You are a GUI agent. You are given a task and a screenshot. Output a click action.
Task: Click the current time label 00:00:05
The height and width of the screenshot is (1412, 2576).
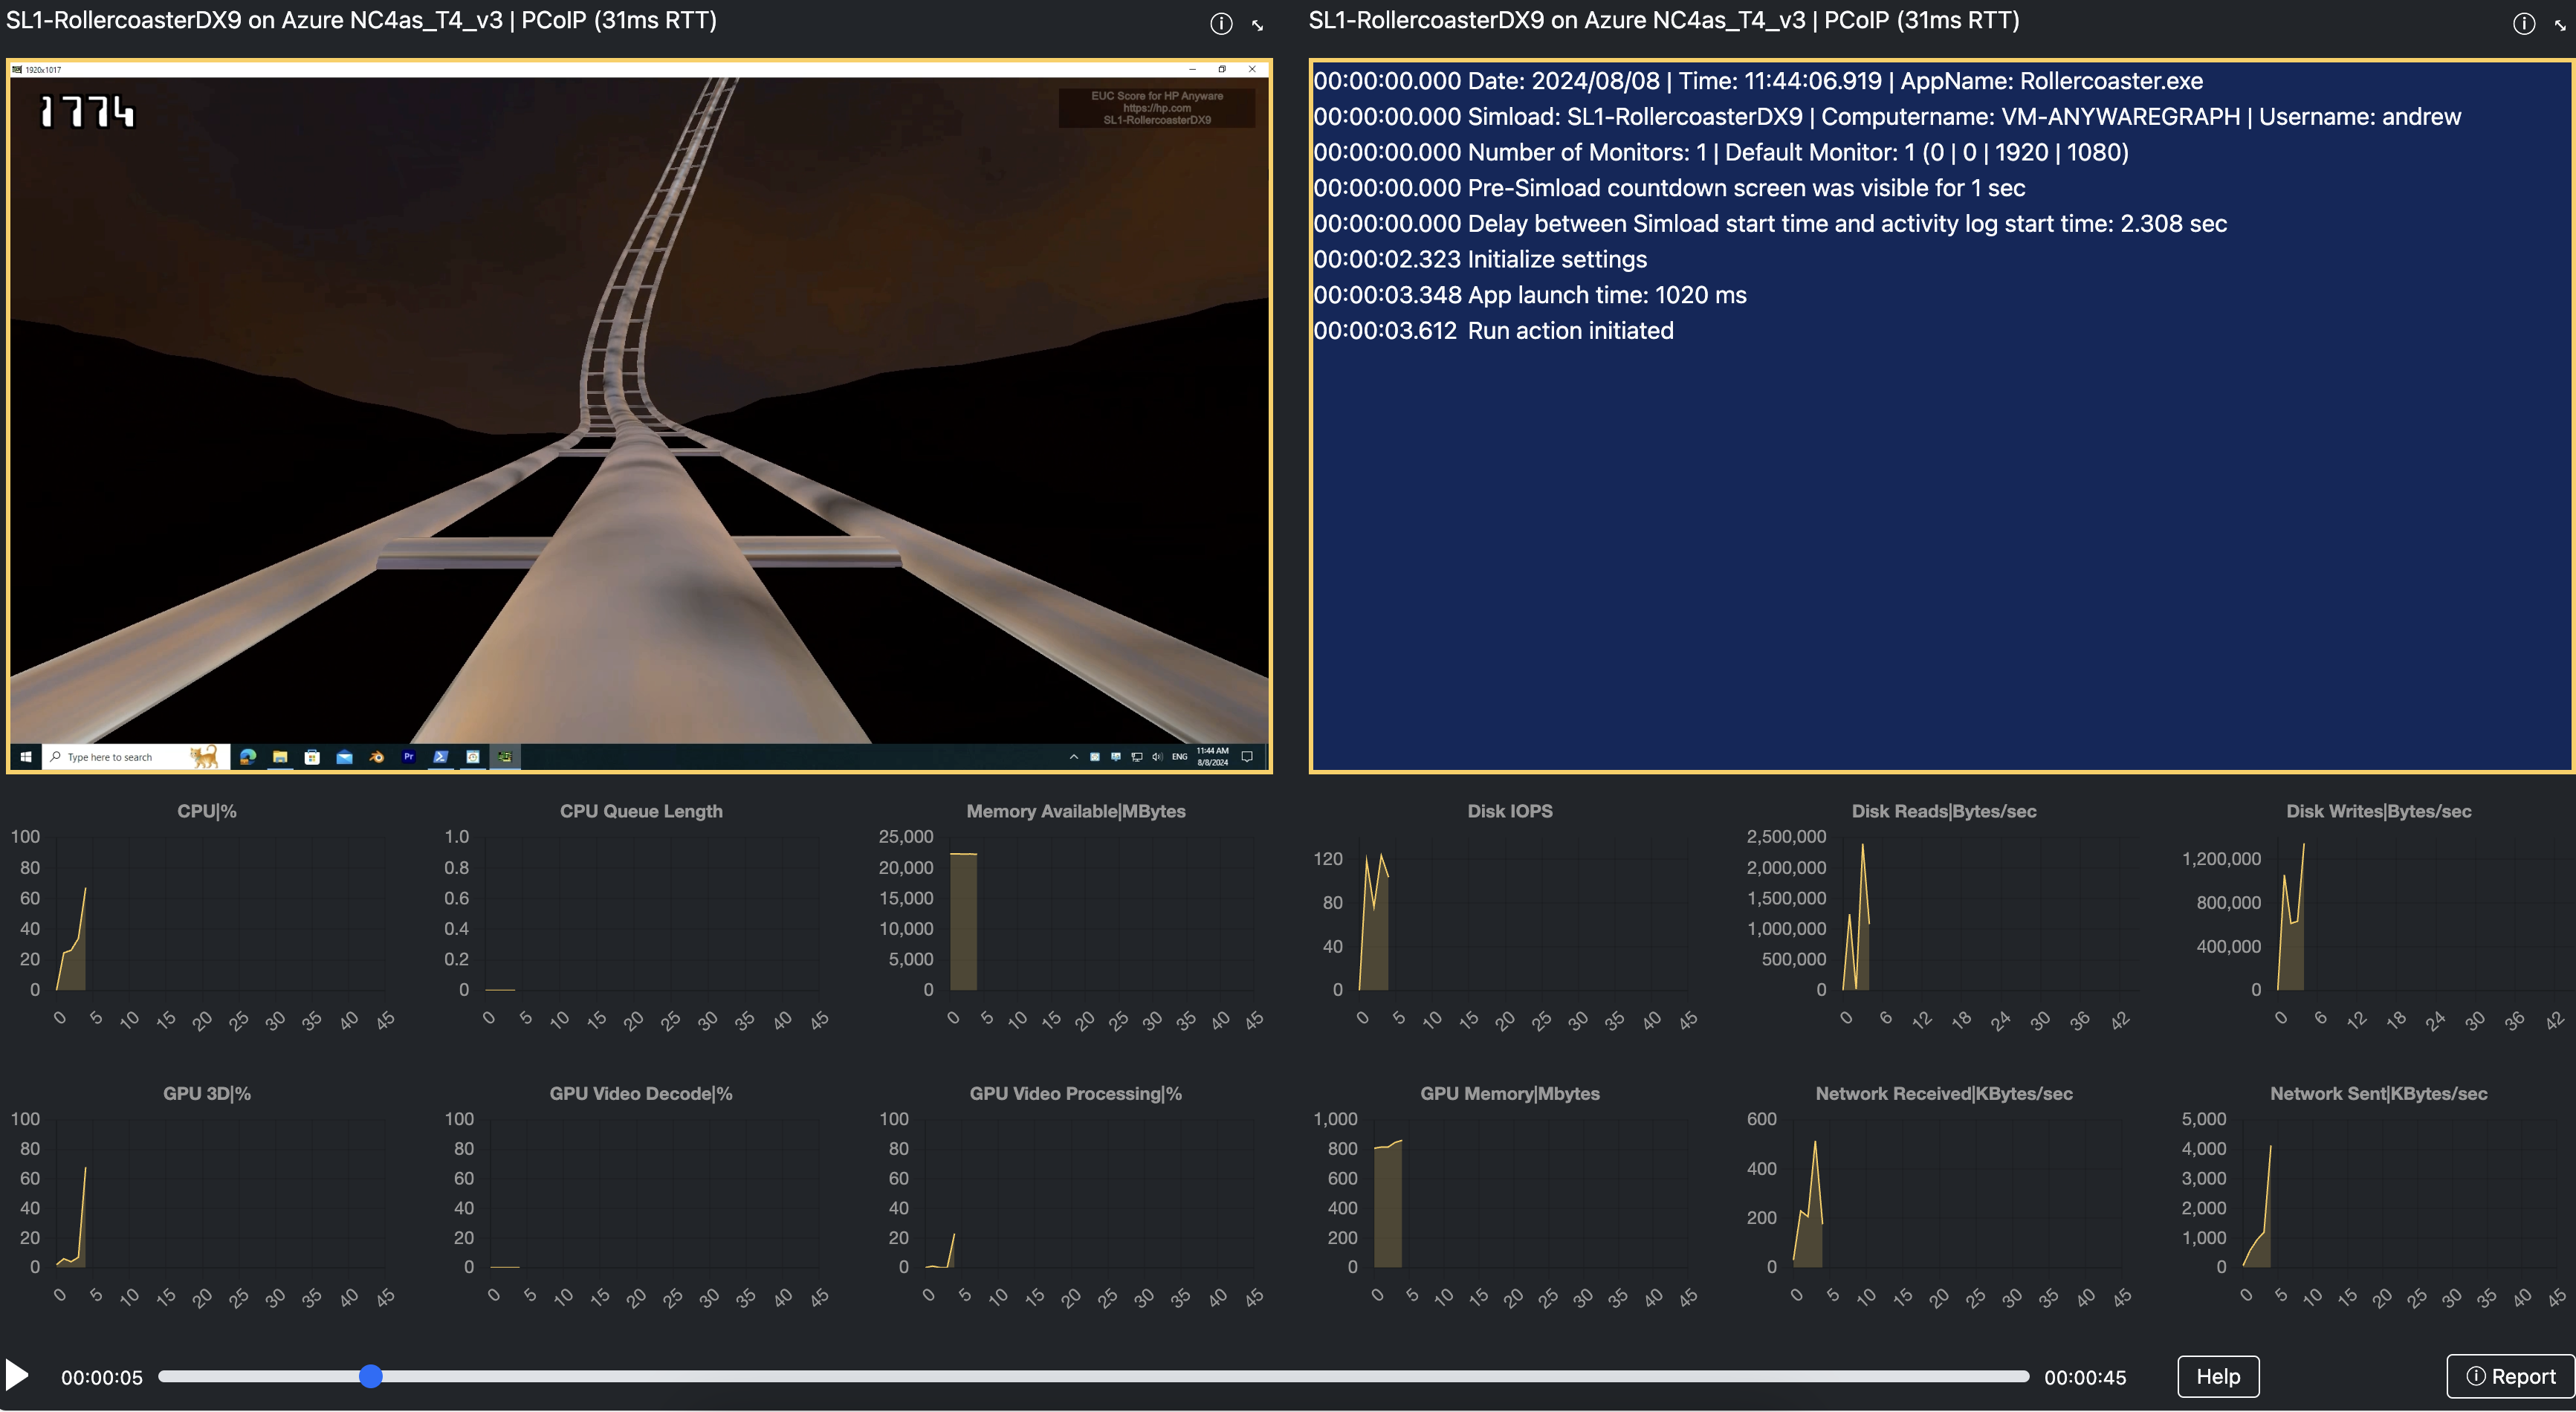pos(102,1377)
